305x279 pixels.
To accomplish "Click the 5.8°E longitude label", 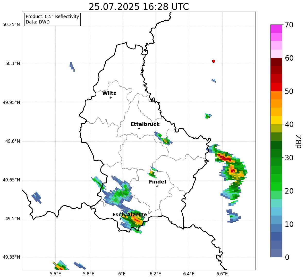I will click(89, 274).
